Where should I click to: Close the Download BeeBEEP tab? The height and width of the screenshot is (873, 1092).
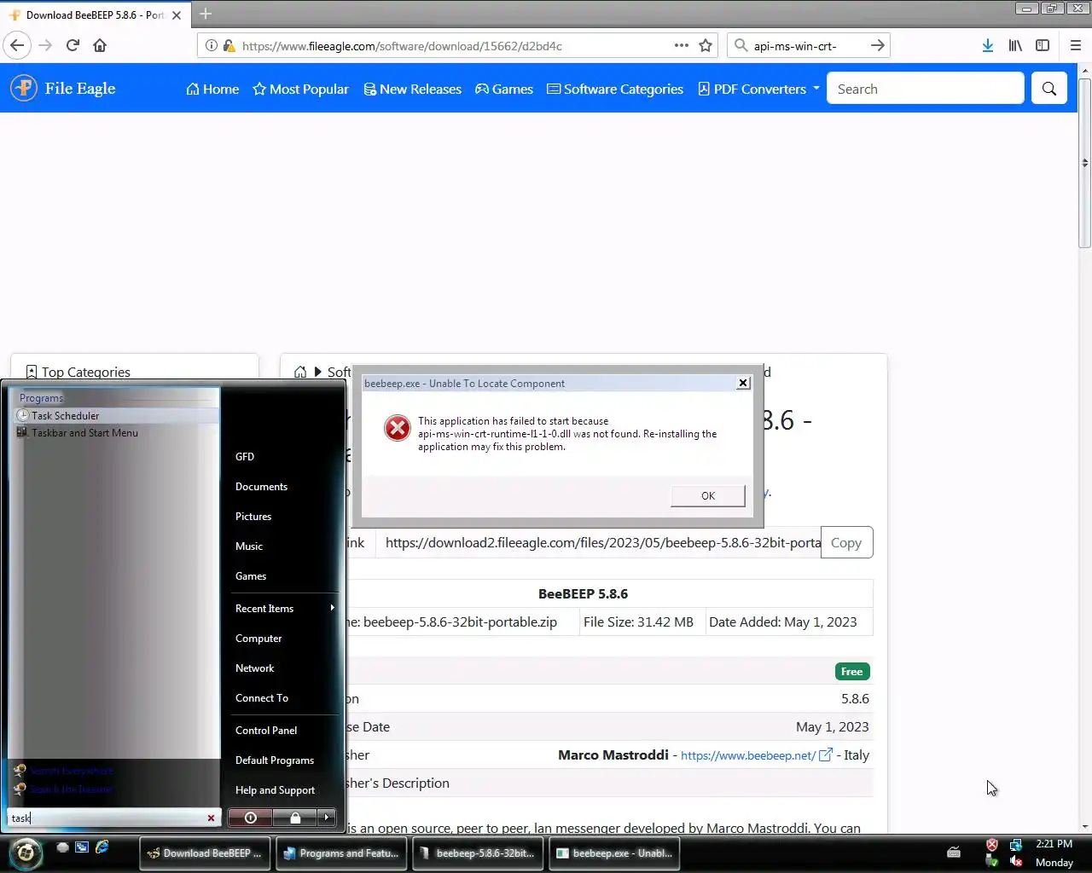point(177,15)
